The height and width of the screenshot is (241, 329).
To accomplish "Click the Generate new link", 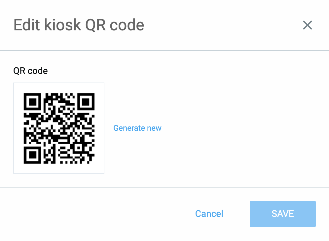I will (x=137, y=128).
